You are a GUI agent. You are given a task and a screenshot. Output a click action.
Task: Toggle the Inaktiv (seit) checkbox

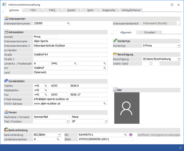tap(151, 64)
